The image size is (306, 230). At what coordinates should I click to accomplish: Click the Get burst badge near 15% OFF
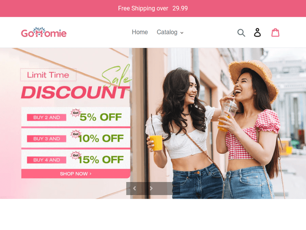coord(76,155)
